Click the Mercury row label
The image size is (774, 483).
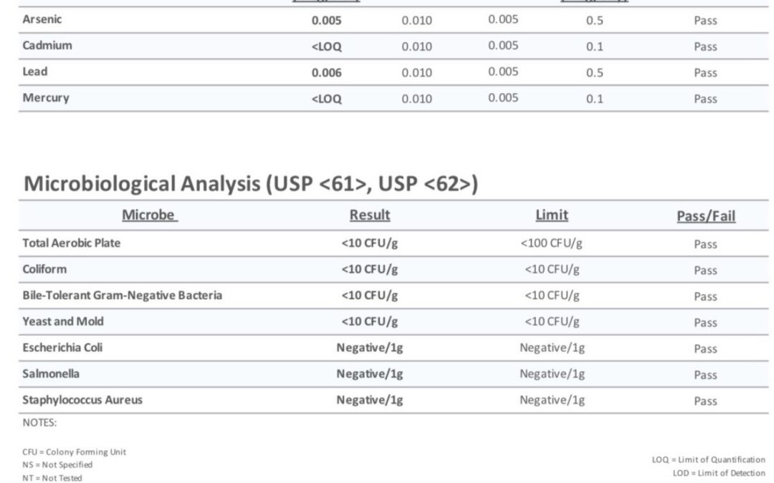[x=46, y=97]
